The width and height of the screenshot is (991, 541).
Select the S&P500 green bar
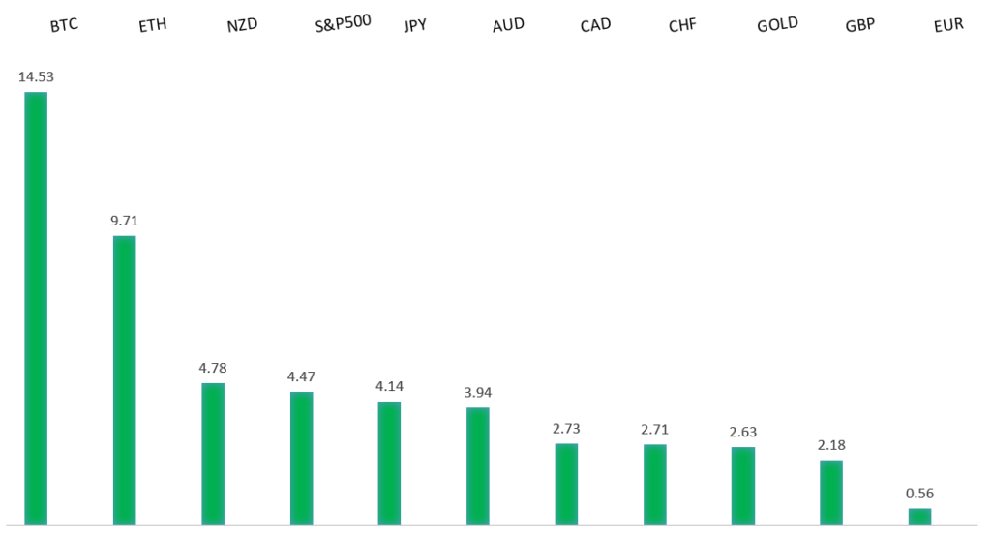301,458
